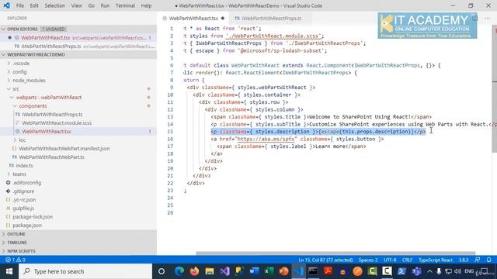The height and width of the screenshot is (279, 497).
Task: Click the horizontal scrollbar of the editor
Action: [335, 253]
